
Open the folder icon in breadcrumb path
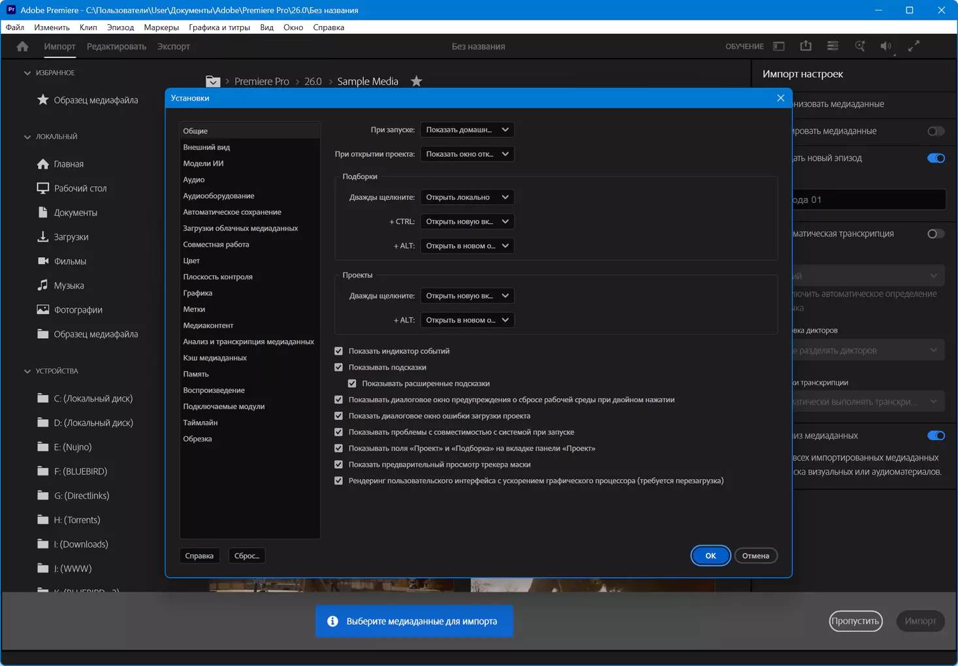pyautogui.click(x=213, y=82)
